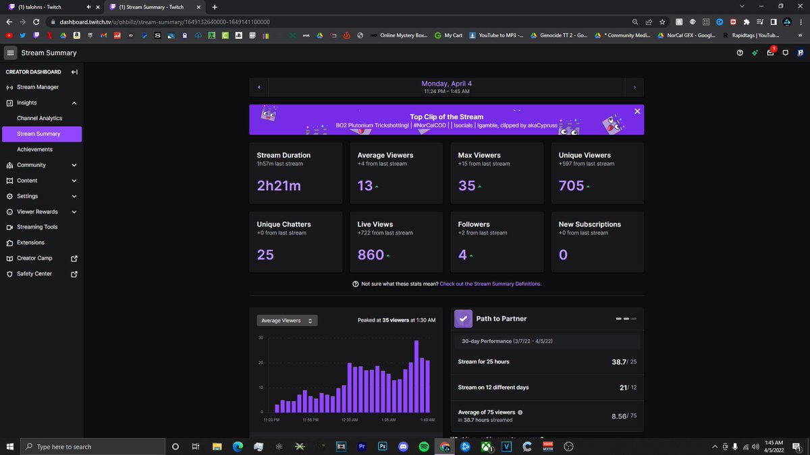
Task: Open the Gmail bookmark icon
Action: pyautogui.click(x=103, y=35)
